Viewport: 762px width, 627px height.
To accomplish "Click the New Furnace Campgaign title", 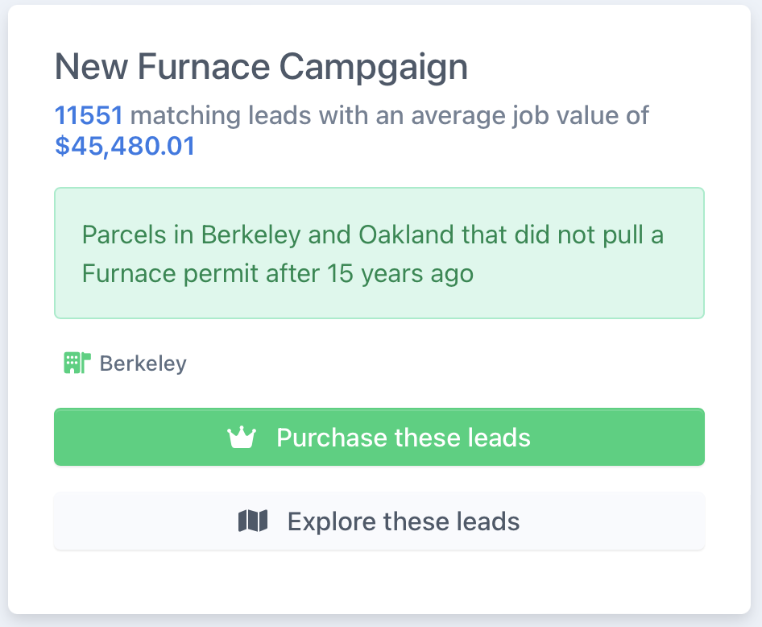I will [261, 67].
